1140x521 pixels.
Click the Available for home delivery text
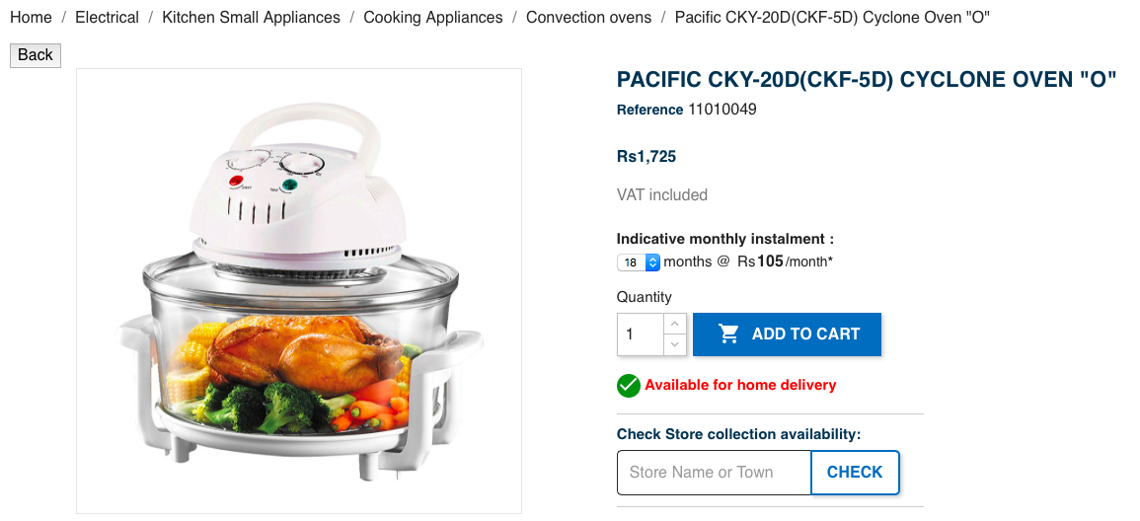click(x=740, y=385)
